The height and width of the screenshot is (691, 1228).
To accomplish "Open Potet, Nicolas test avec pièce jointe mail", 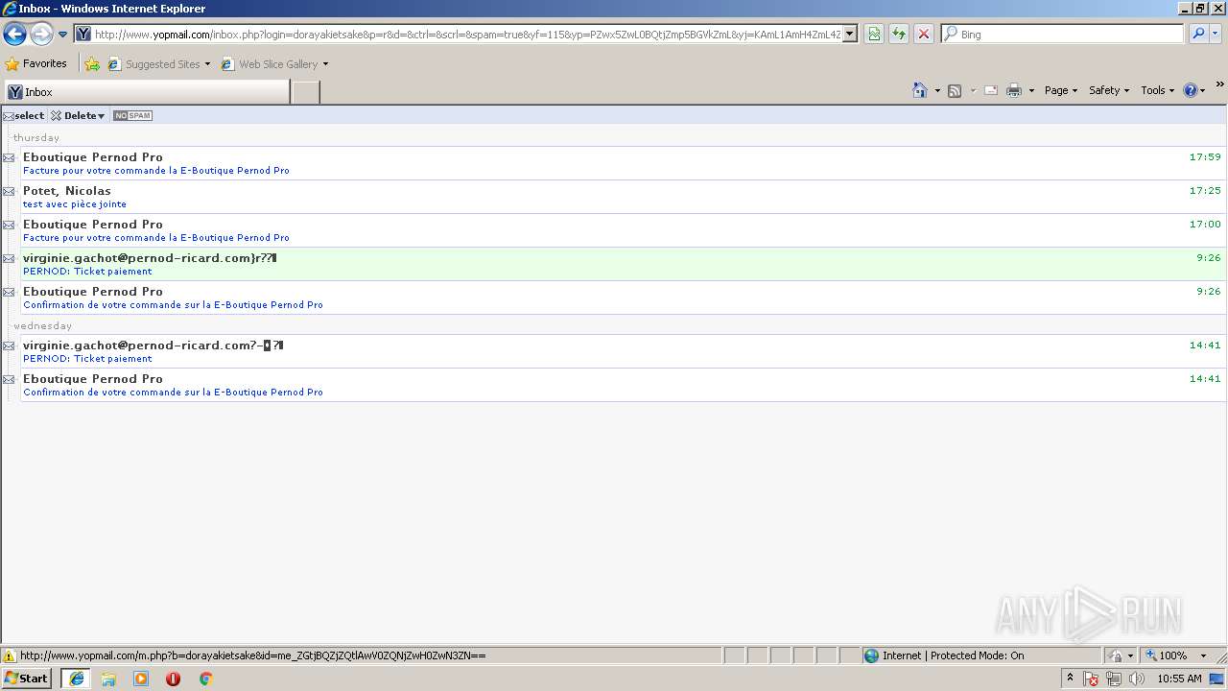I will [624, 197].
